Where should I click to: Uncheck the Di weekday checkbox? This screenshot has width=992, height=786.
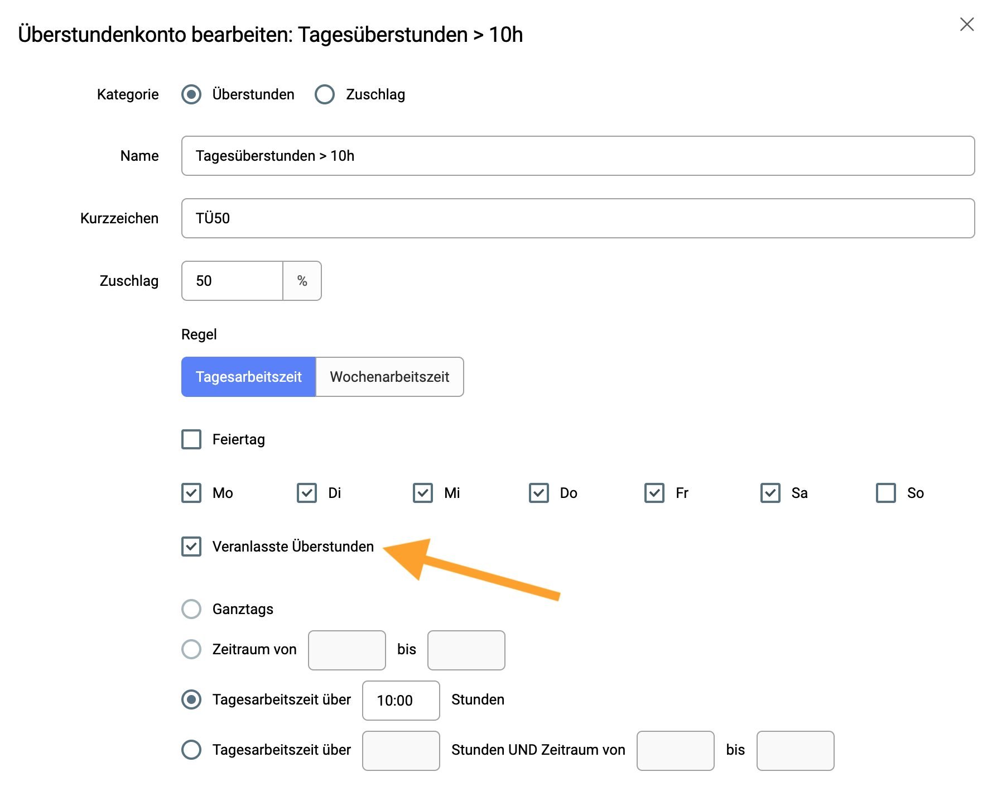pos(307,493)
